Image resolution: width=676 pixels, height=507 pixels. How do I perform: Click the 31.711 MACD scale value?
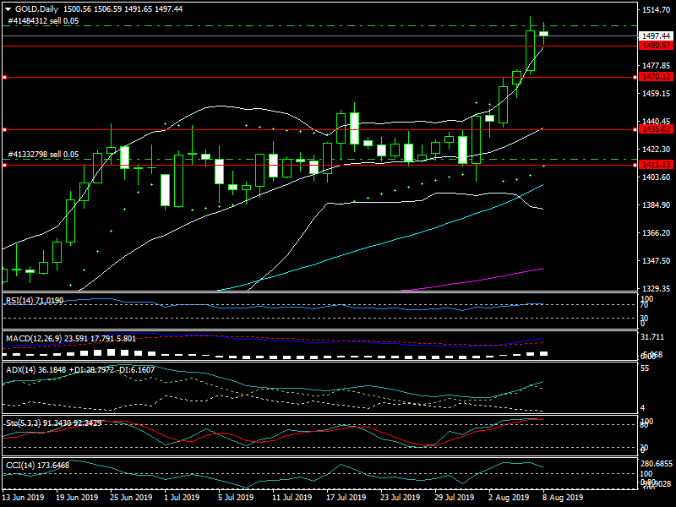[652, 336]
